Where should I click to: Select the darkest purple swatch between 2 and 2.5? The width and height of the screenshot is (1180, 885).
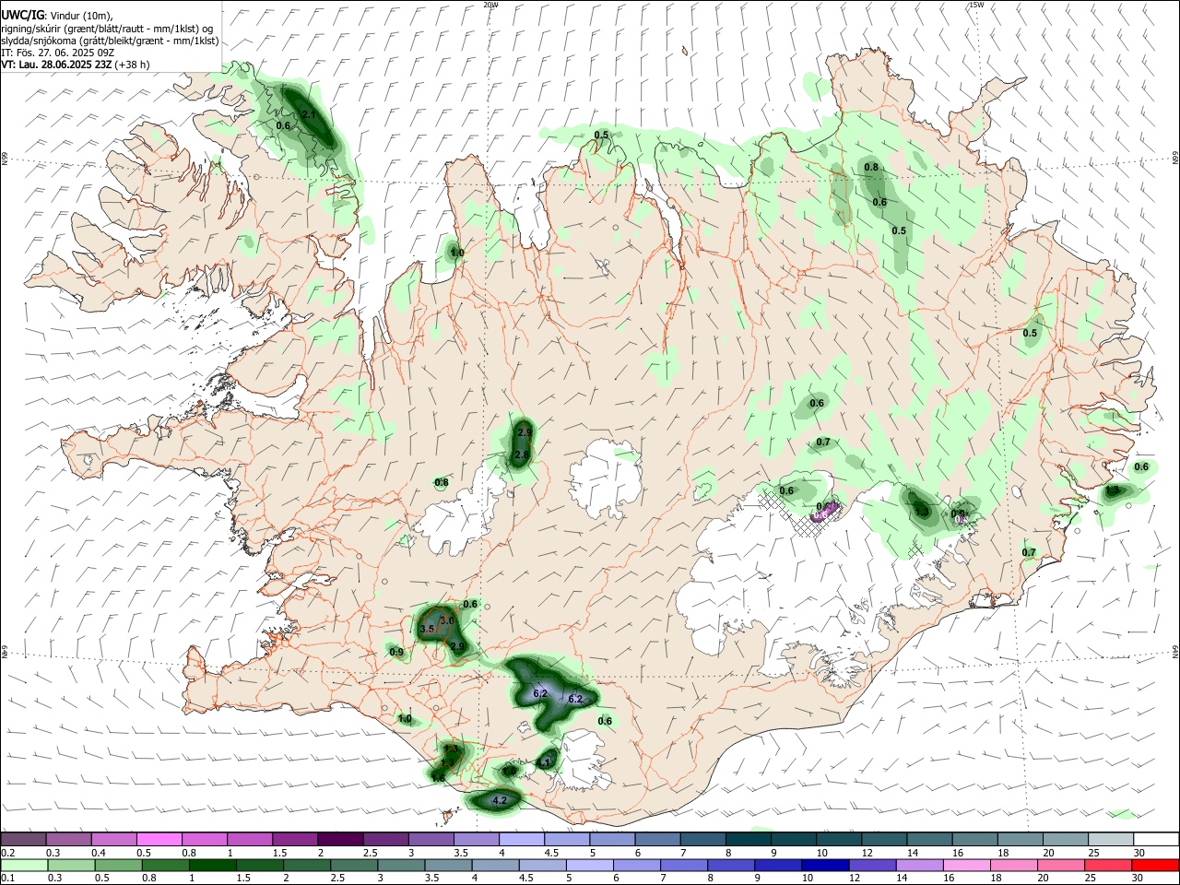340,839
